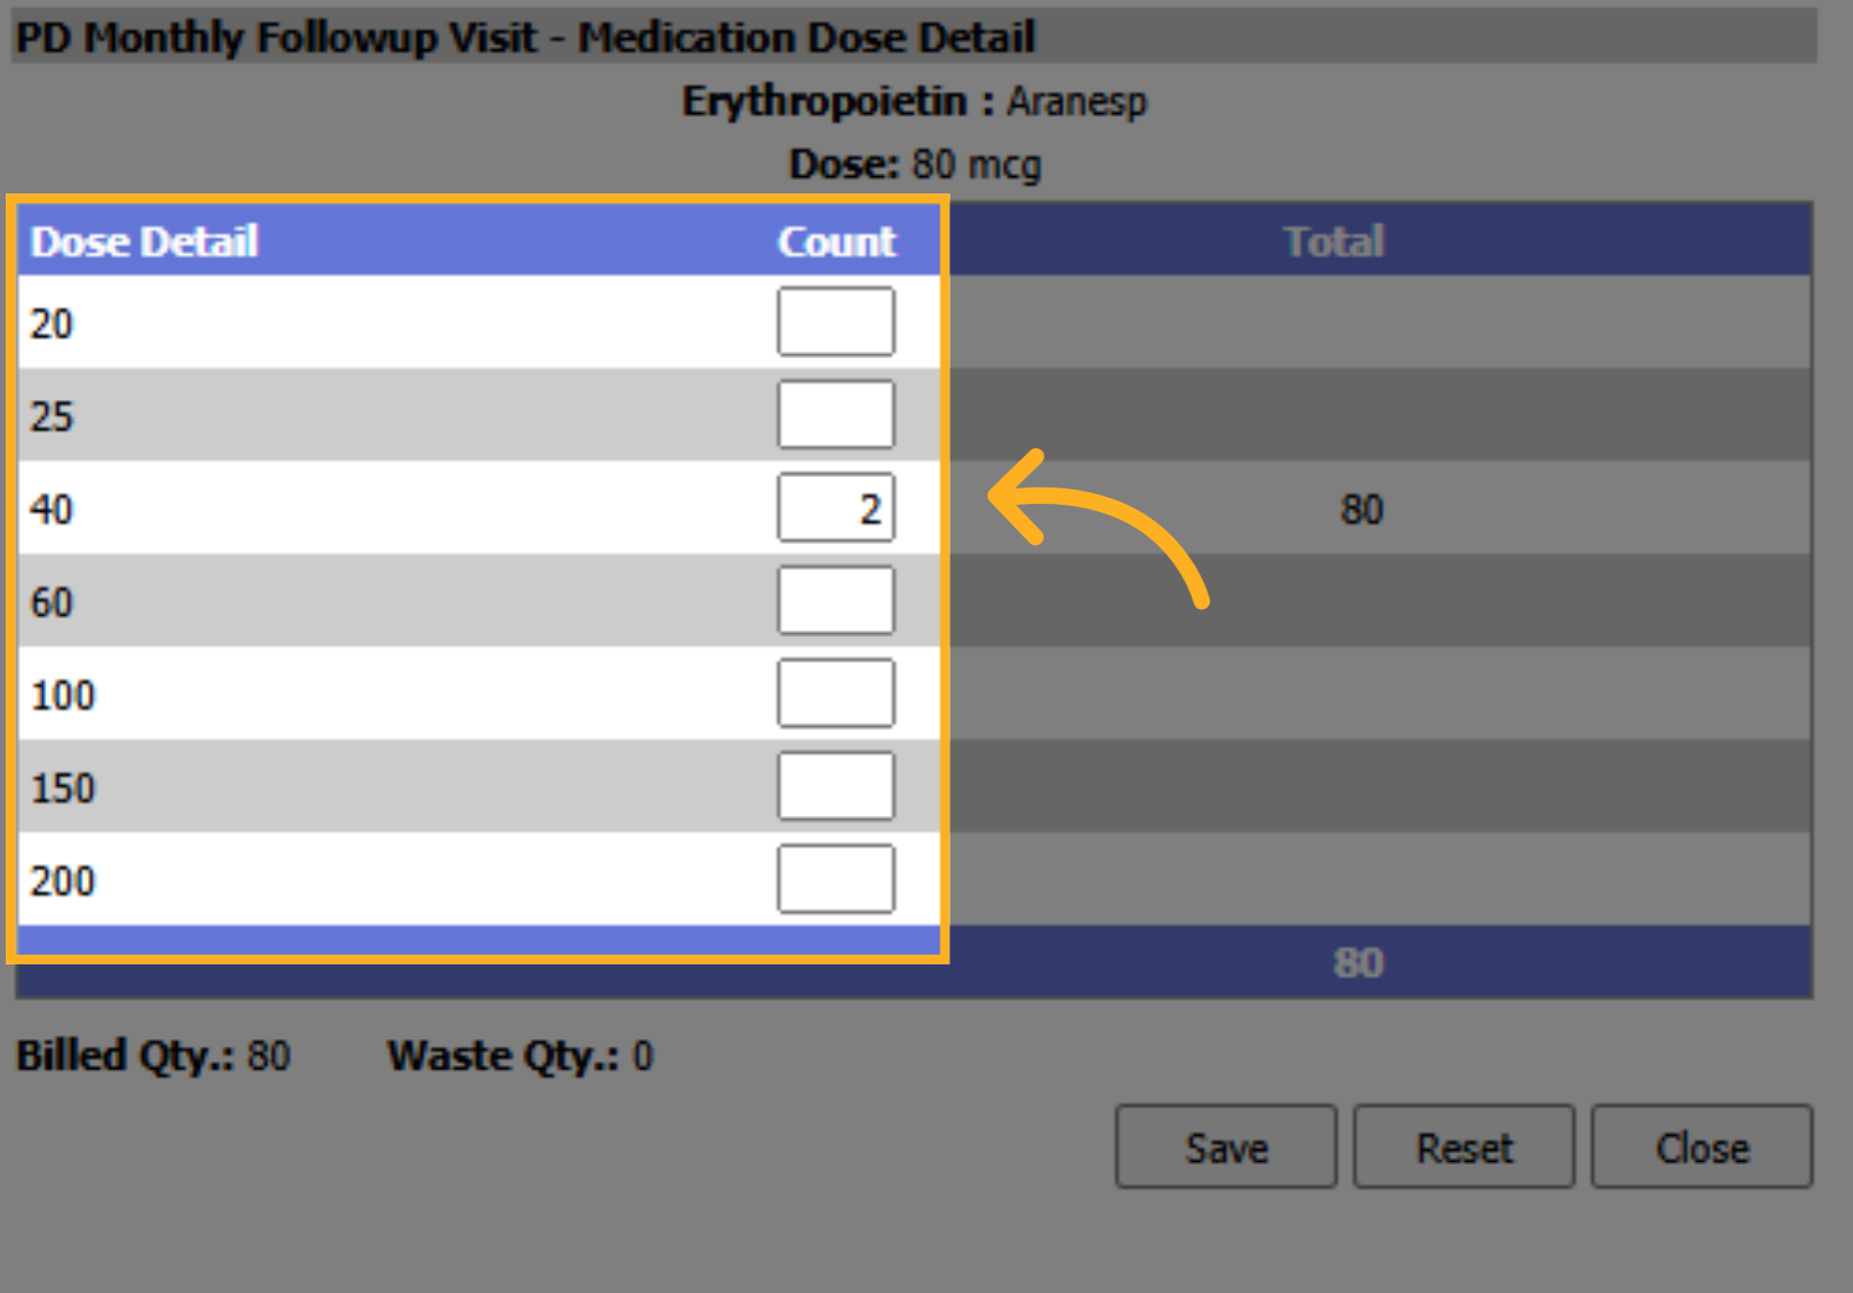Click the Dose: 80 mcg text
Viewport: 1853px width, 1293px height.
pyautogui.click(x=915, y=165)
